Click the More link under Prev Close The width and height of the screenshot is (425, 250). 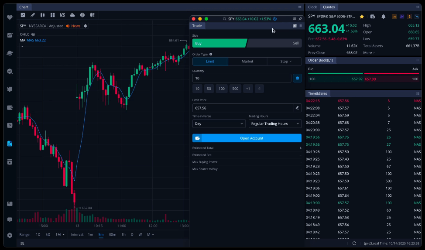coord(368,53)
